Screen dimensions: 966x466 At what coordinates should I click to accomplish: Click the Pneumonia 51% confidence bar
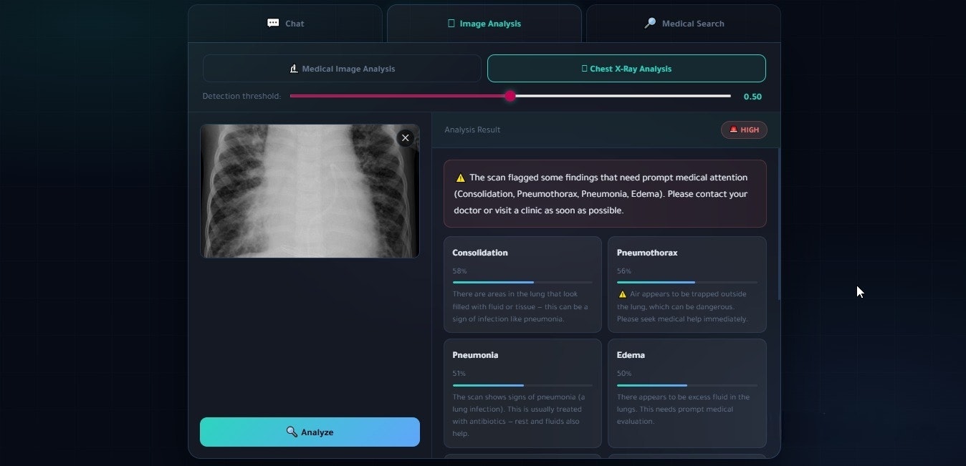522,385
